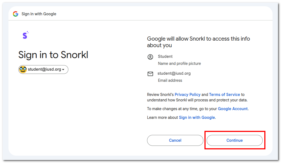Open the student@iusd.org account dropdown
This screenshot has height=163, width=281.
click(43, 69)
